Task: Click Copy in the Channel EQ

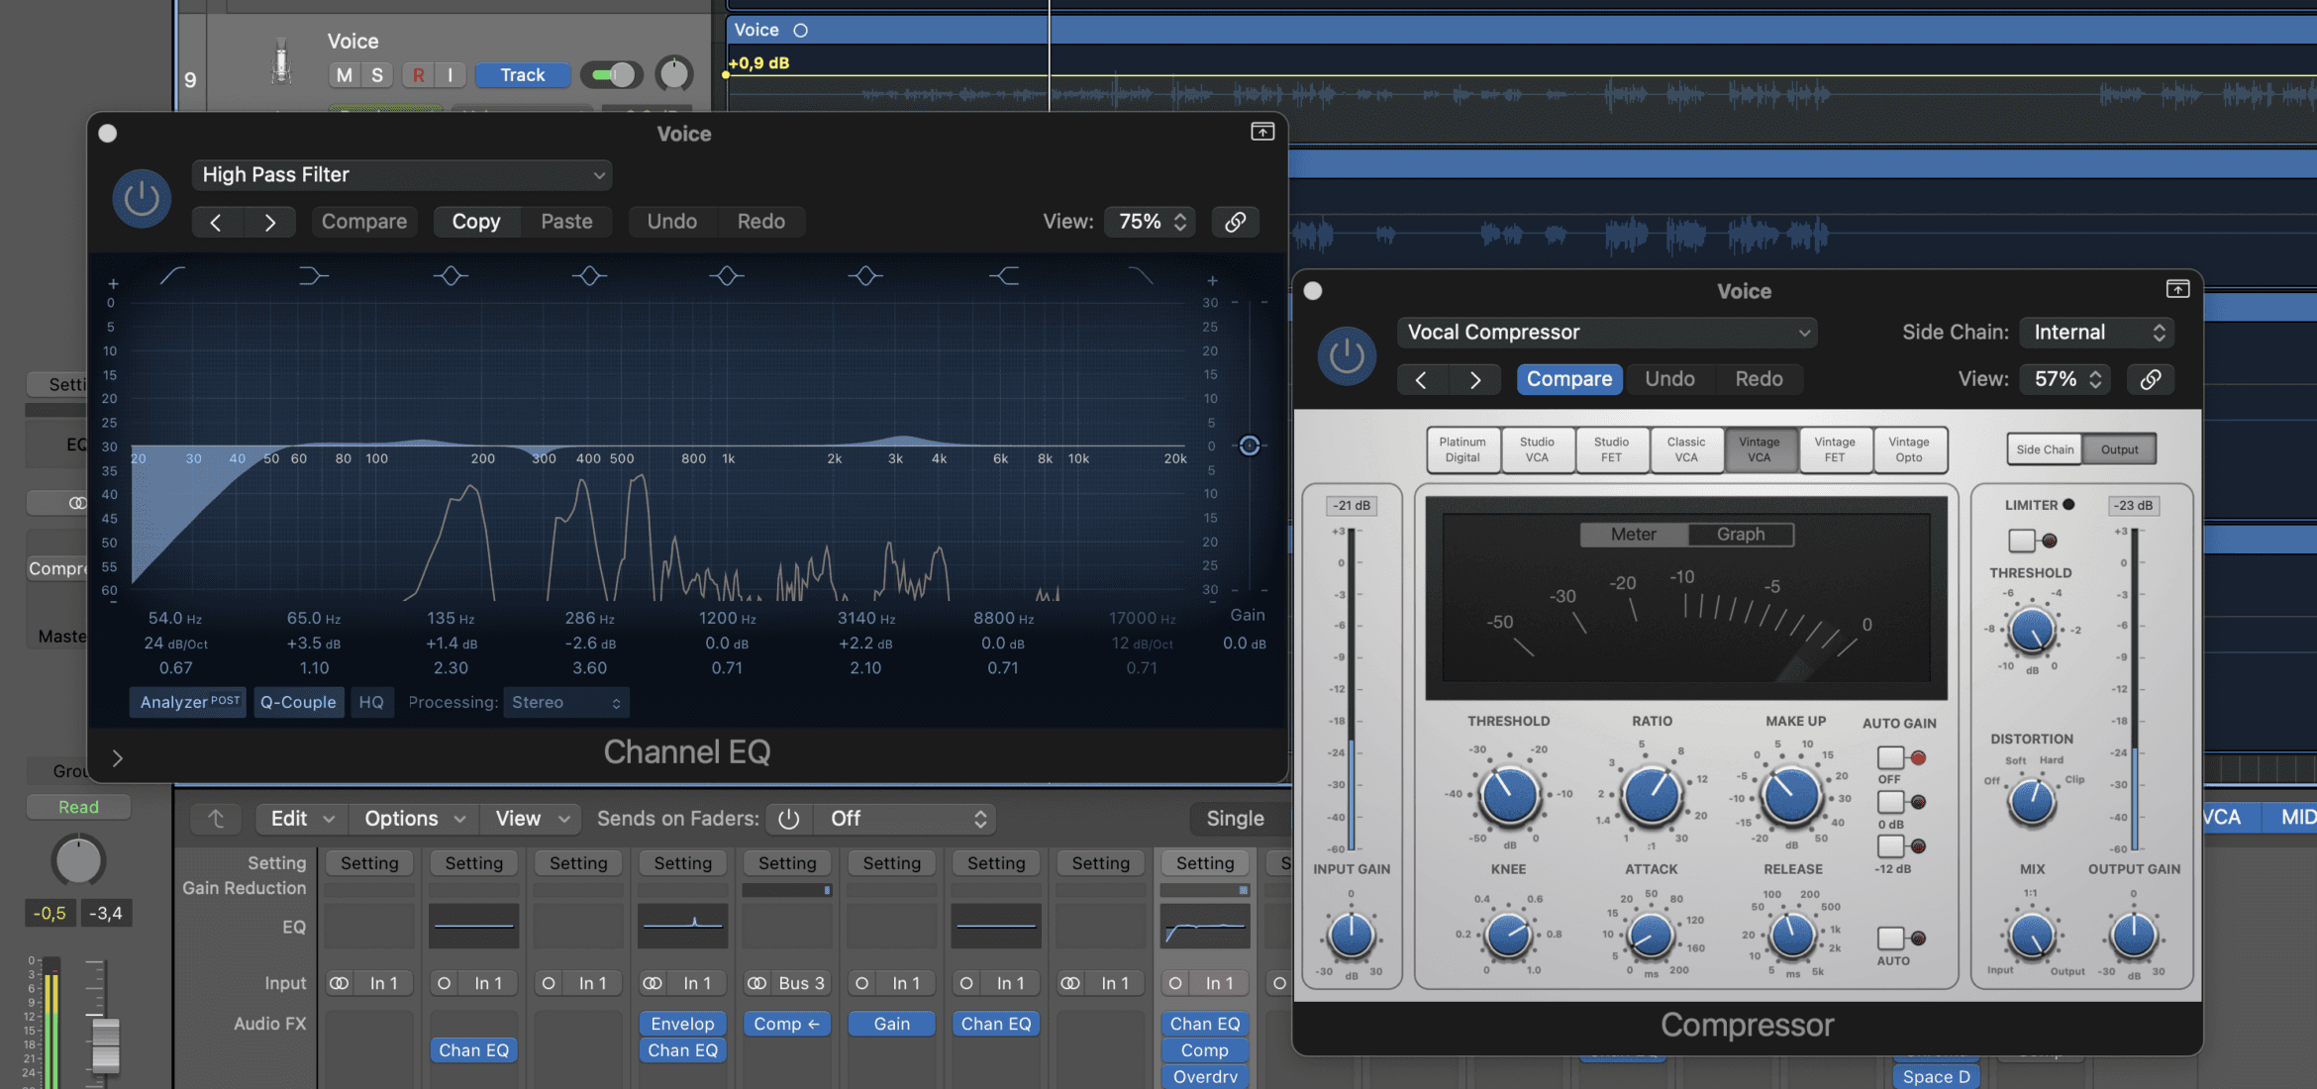Action: coord(475,222)
